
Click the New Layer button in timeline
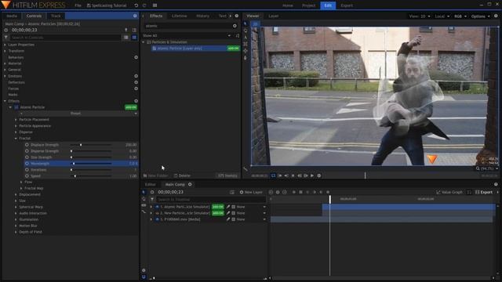(x=251, y=192)
